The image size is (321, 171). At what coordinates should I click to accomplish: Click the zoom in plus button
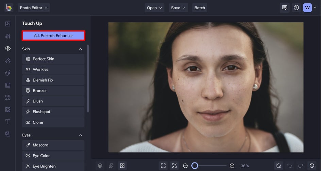[x=232, y=166]
